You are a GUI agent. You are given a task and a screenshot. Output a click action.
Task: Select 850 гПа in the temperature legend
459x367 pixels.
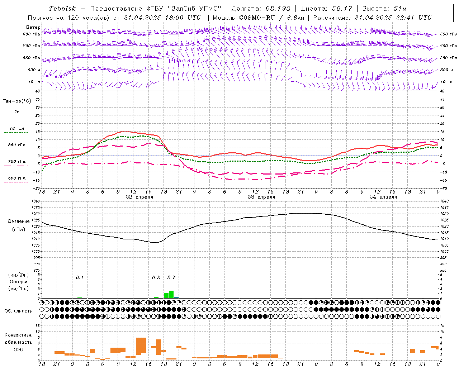(16, 145)
